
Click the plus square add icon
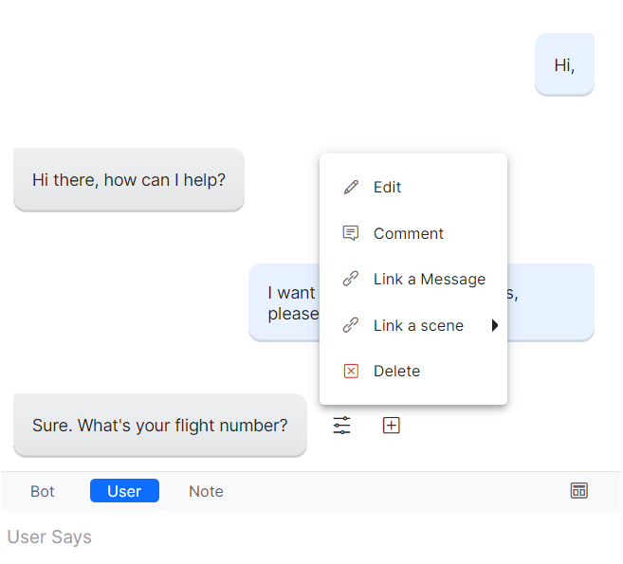click(391, 426)
